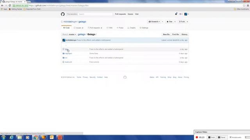The image size is (250, 140).
Task: Go up via the '..' parent directory link
Action: tap(66, 45)
